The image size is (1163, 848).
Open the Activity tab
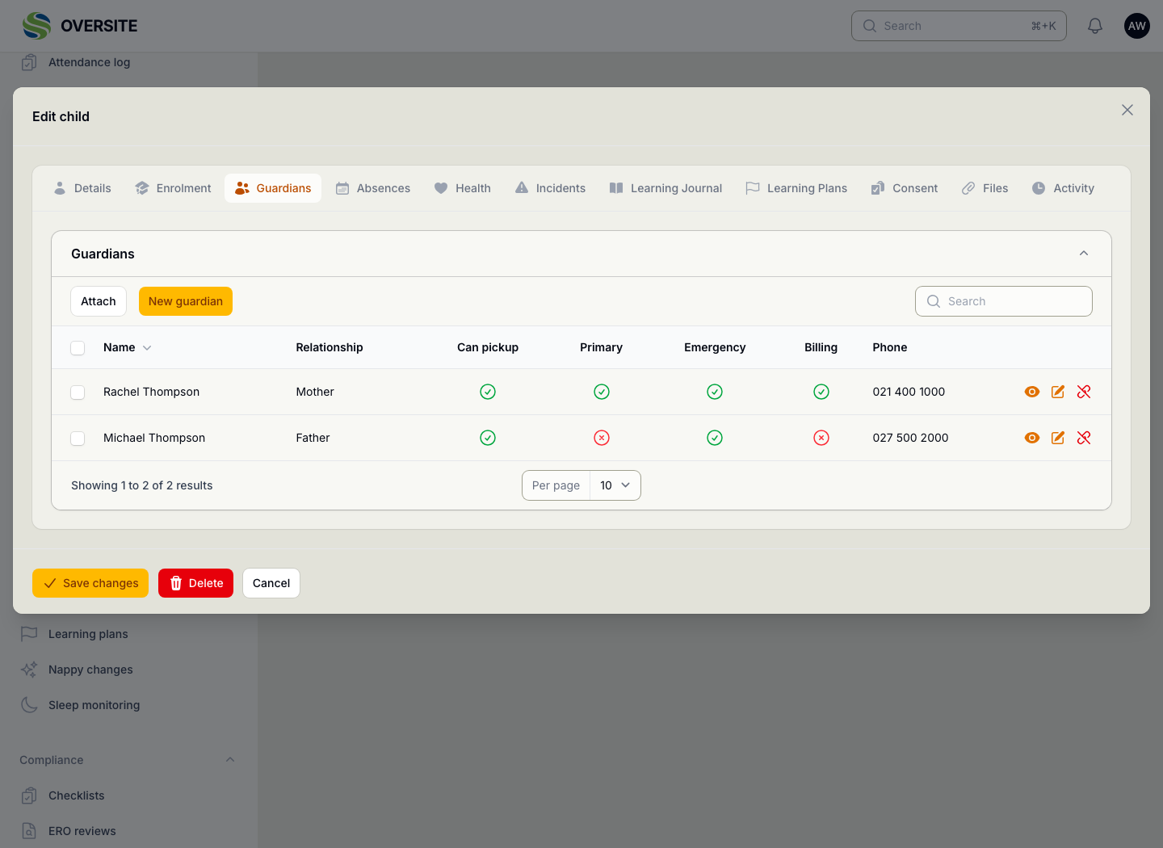[x=1064, y=188]
